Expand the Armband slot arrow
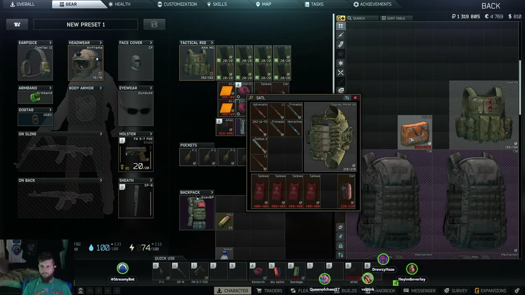 [x=50, y=88]
